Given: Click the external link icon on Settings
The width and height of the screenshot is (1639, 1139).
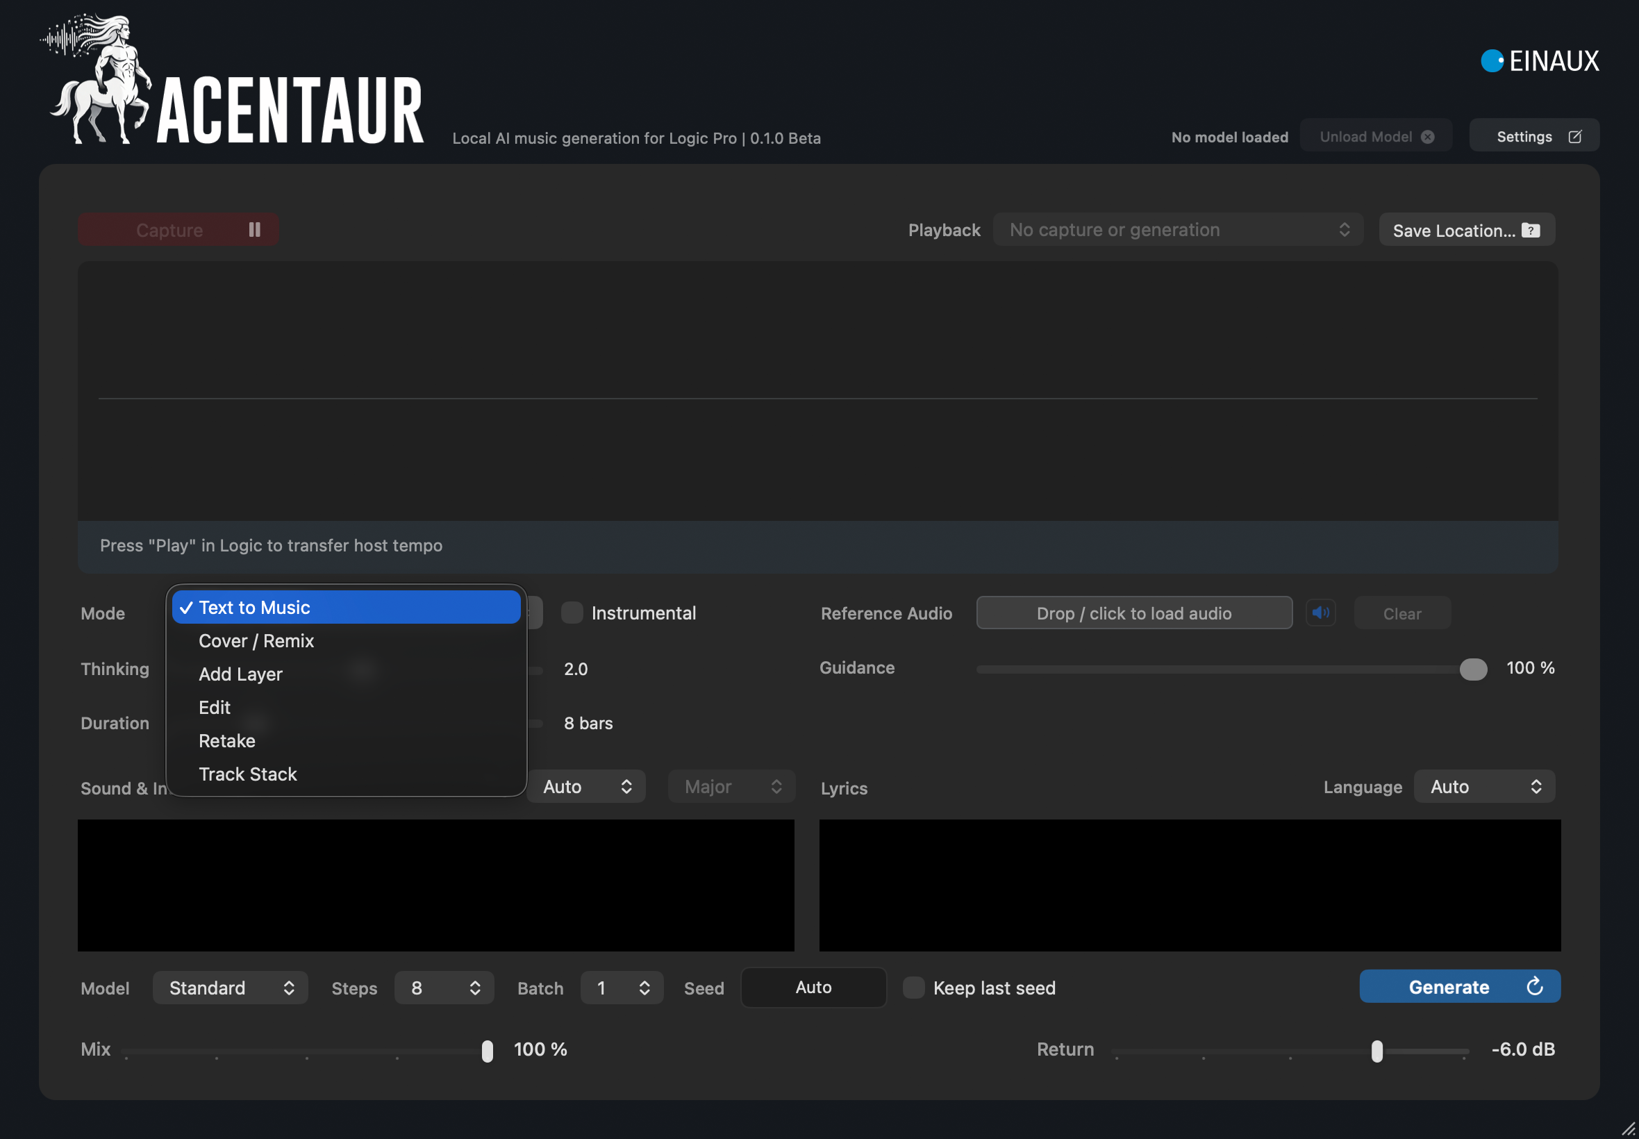Looking at the screenshot, I should pos(1575,136).
